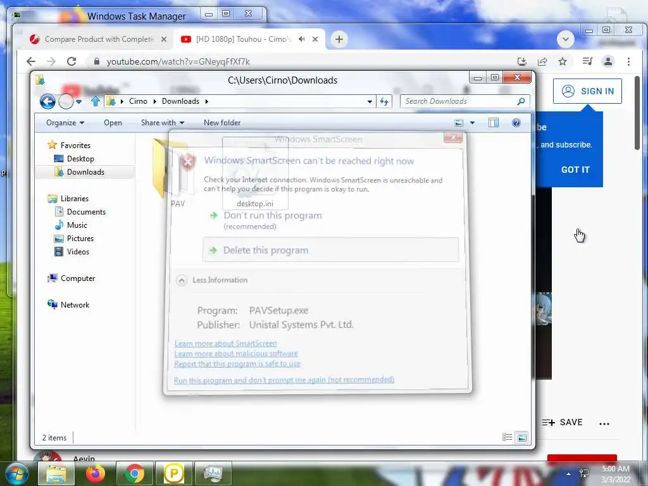The image size is (648, 486).
Task: Open Explorer help icon
Action: [x=516, y=123]
